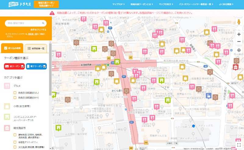Click the A3 station exit label
Image resolution: width=244 pixels, height=150 pixels.
point(109,58)
